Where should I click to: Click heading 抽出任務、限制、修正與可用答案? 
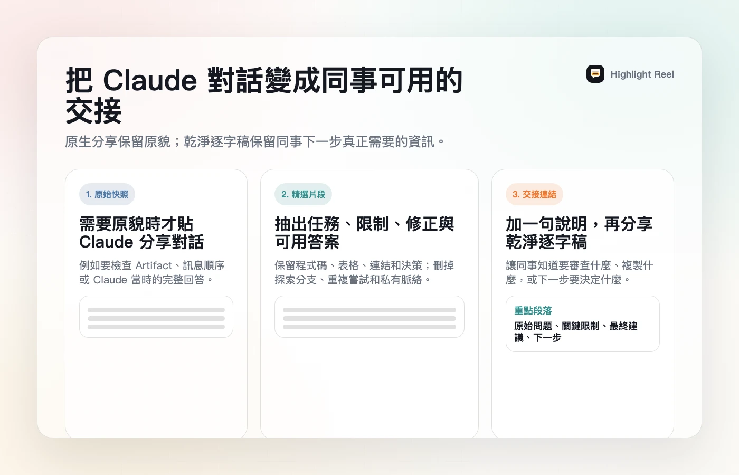click(364, 233)
